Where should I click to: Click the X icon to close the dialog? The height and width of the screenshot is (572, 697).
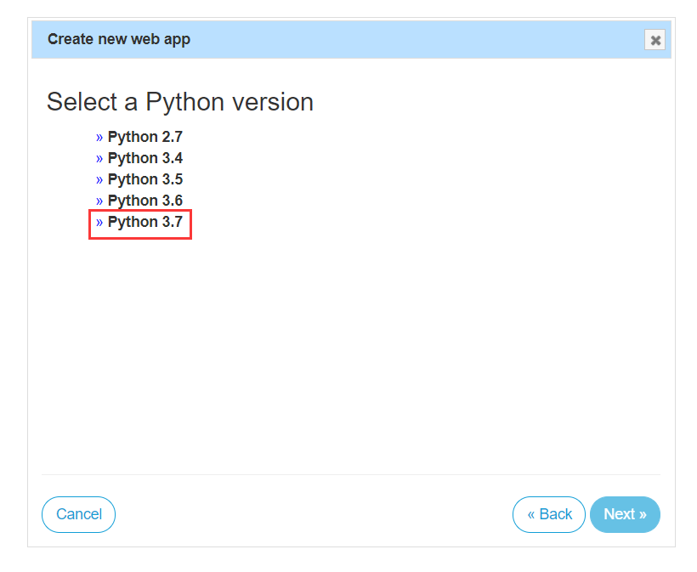(654, 39)
